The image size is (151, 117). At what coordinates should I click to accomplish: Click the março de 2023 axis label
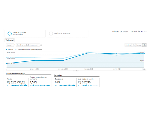click(89, 69)
